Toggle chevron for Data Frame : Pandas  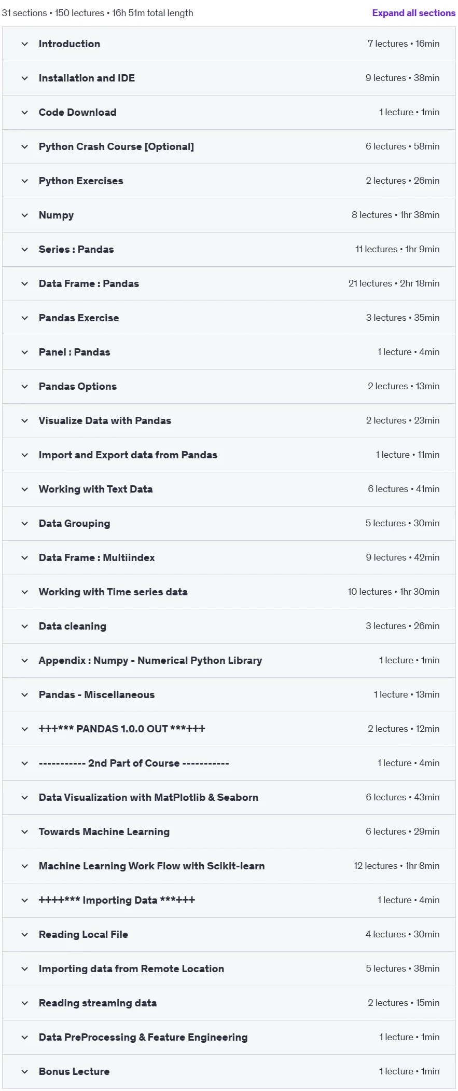(24, 284)
